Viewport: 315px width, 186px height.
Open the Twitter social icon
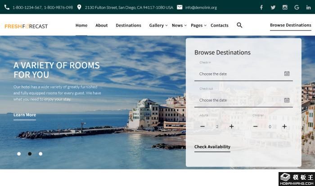click(x=273, y=7)
